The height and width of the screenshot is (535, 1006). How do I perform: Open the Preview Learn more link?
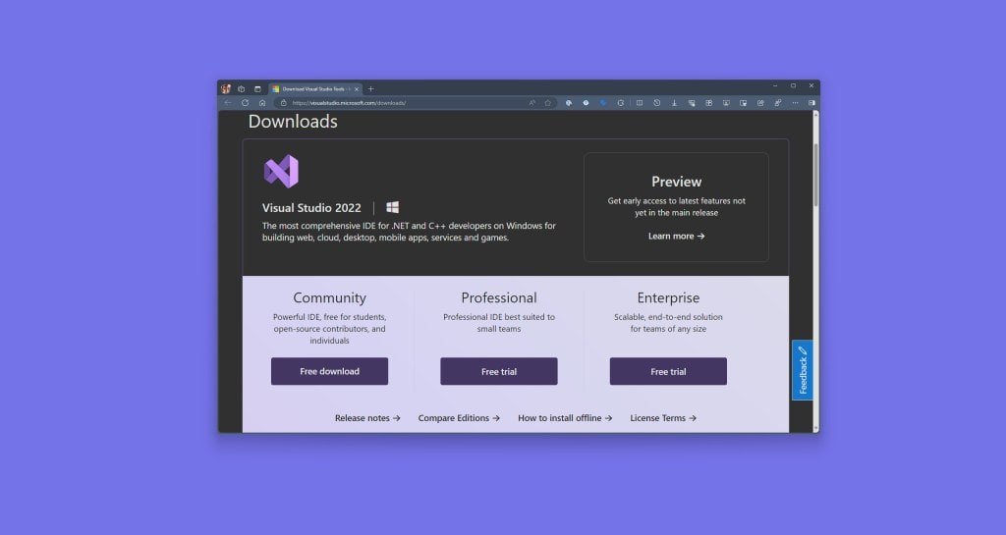pyautogui.click(x=676, y=237)
